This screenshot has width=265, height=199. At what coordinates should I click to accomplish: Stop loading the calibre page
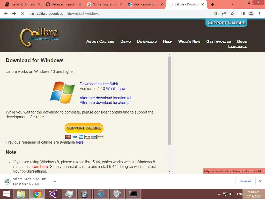[22, 13]
